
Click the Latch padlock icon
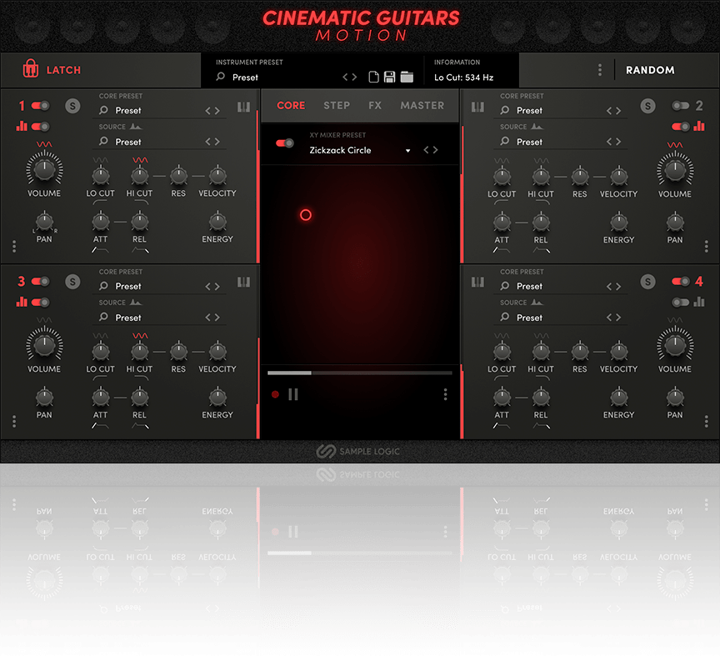[x=30, y=69]
